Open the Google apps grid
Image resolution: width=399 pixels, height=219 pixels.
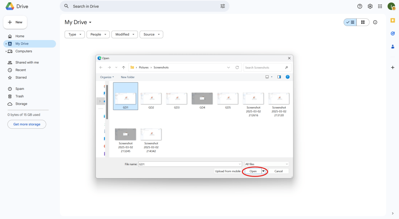coord(380,6)
